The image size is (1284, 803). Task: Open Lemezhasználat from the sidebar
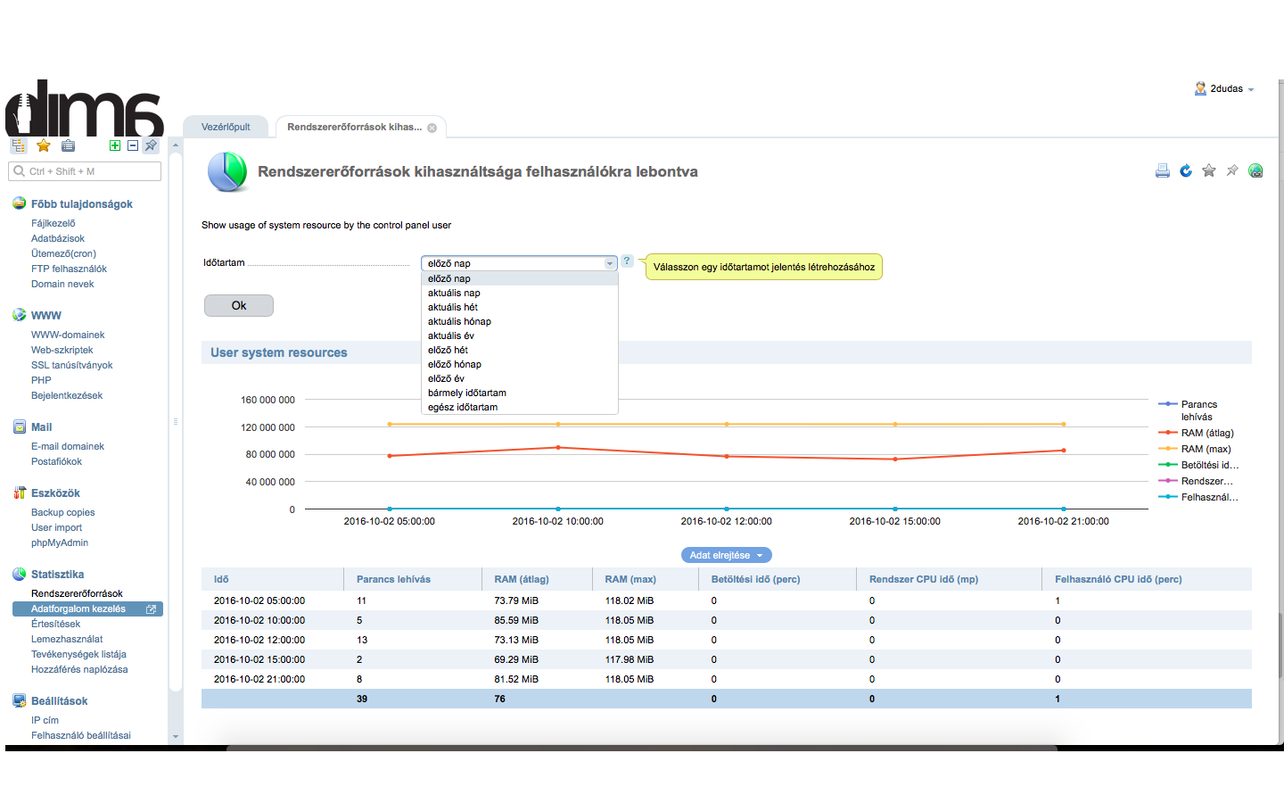pos(67,639)
